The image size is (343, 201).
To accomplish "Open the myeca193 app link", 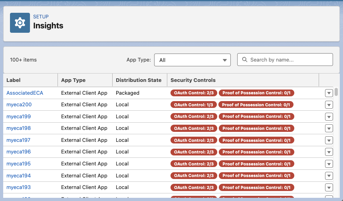I will pos(19,187).
